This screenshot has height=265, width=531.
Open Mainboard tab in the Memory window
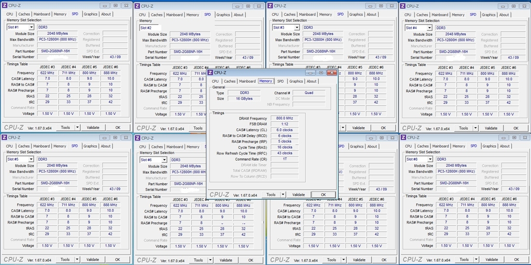[247, 81]
